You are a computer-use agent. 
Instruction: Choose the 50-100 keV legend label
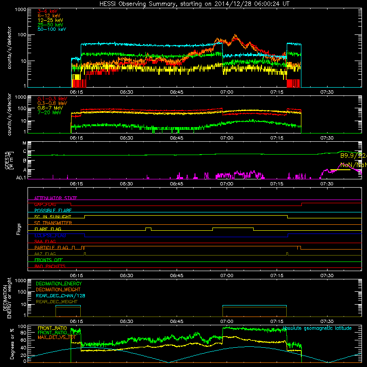[x=52, y=29]
